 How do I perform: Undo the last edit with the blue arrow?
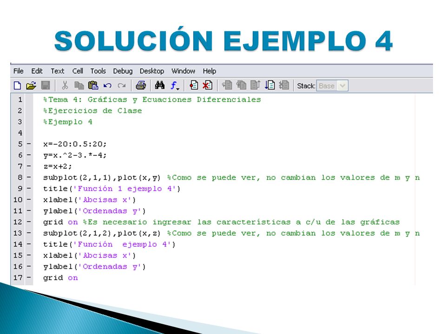coord(107,85)
